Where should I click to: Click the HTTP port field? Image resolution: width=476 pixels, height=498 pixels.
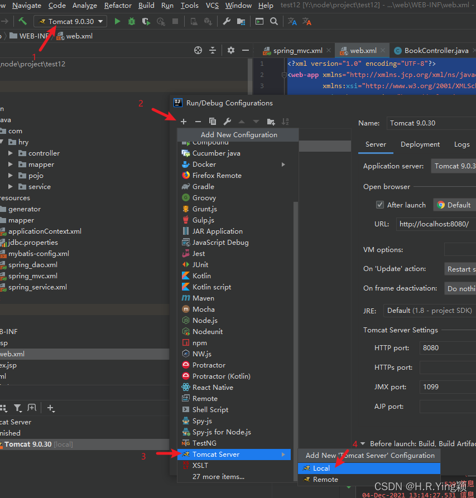point(448,348)
